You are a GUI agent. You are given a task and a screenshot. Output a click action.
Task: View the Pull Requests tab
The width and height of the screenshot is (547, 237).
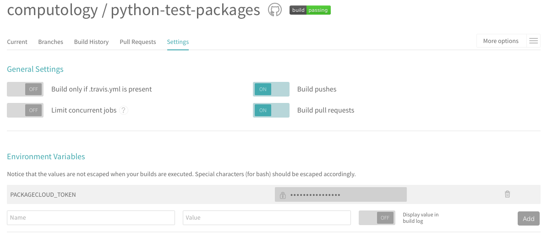tap(138, 42)
